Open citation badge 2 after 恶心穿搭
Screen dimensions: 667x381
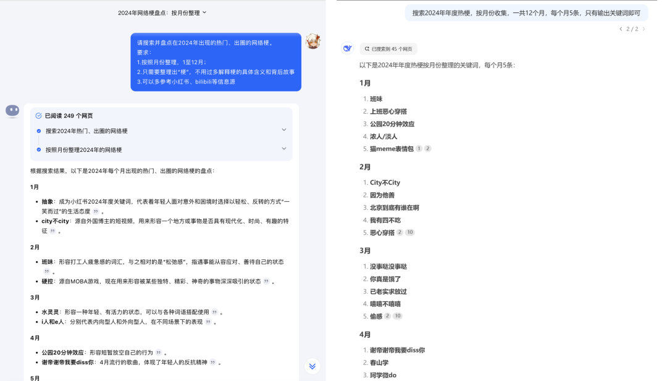pyautogui.click(x=400, y=232)
